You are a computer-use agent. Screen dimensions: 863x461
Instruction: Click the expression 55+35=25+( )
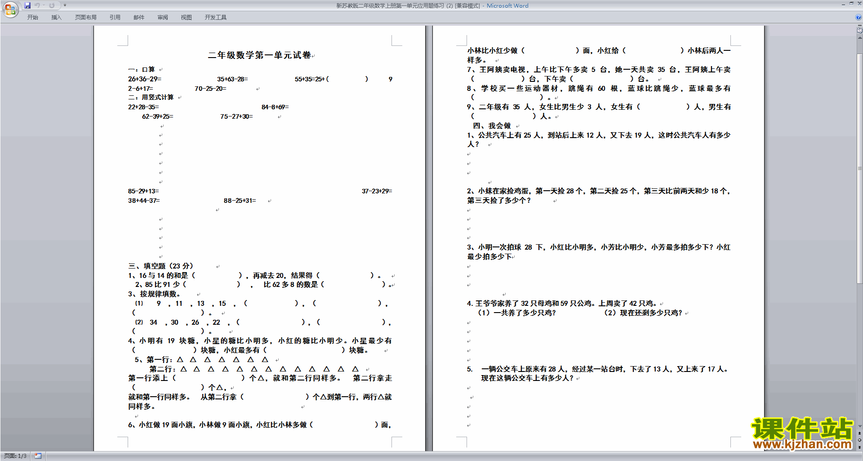(332, 79)
